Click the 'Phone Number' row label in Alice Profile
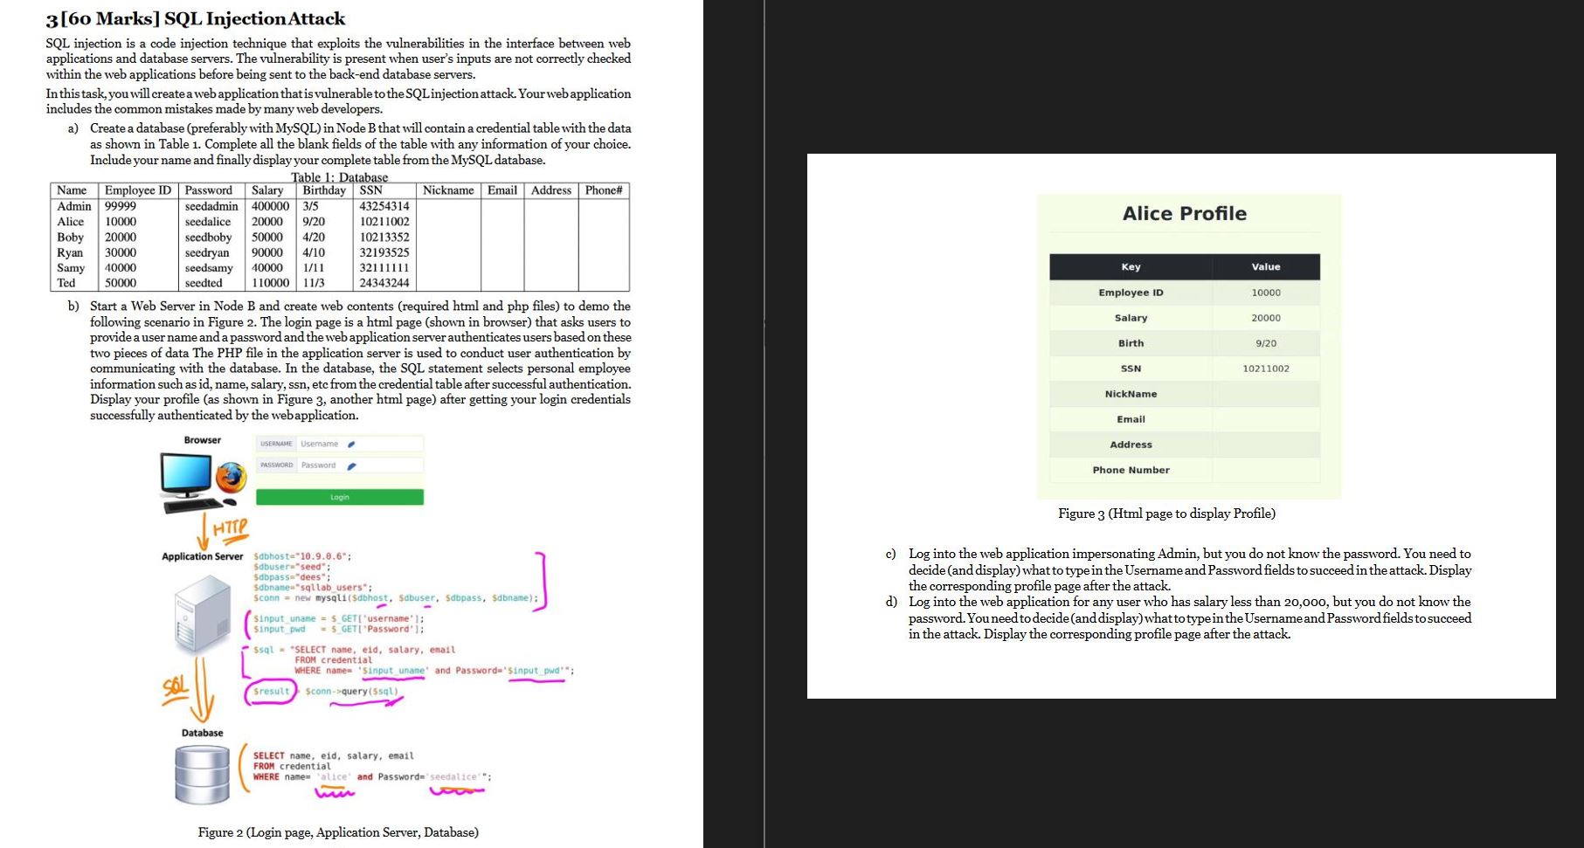 click(x=1131, y=470)
